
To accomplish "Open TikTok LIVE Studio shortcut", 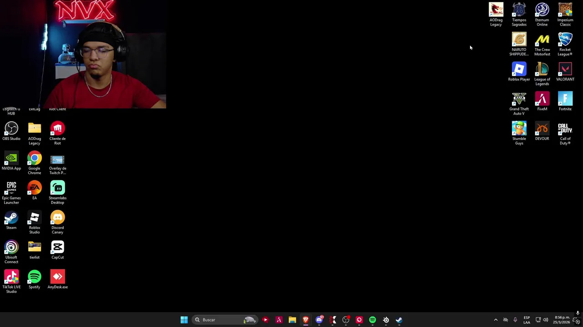I will coord(11,282).
